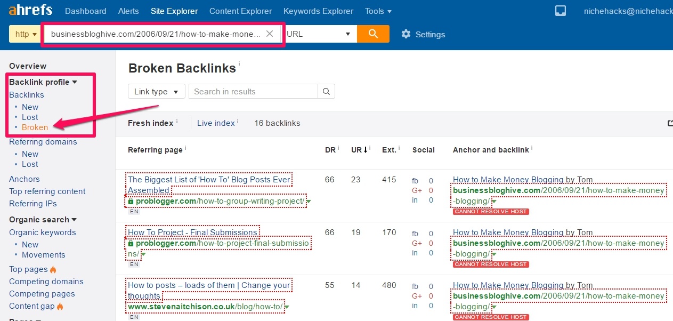Open the Tools dropdown menu
Viewport: 673px width, 321px height.
[x=378, y=11]
